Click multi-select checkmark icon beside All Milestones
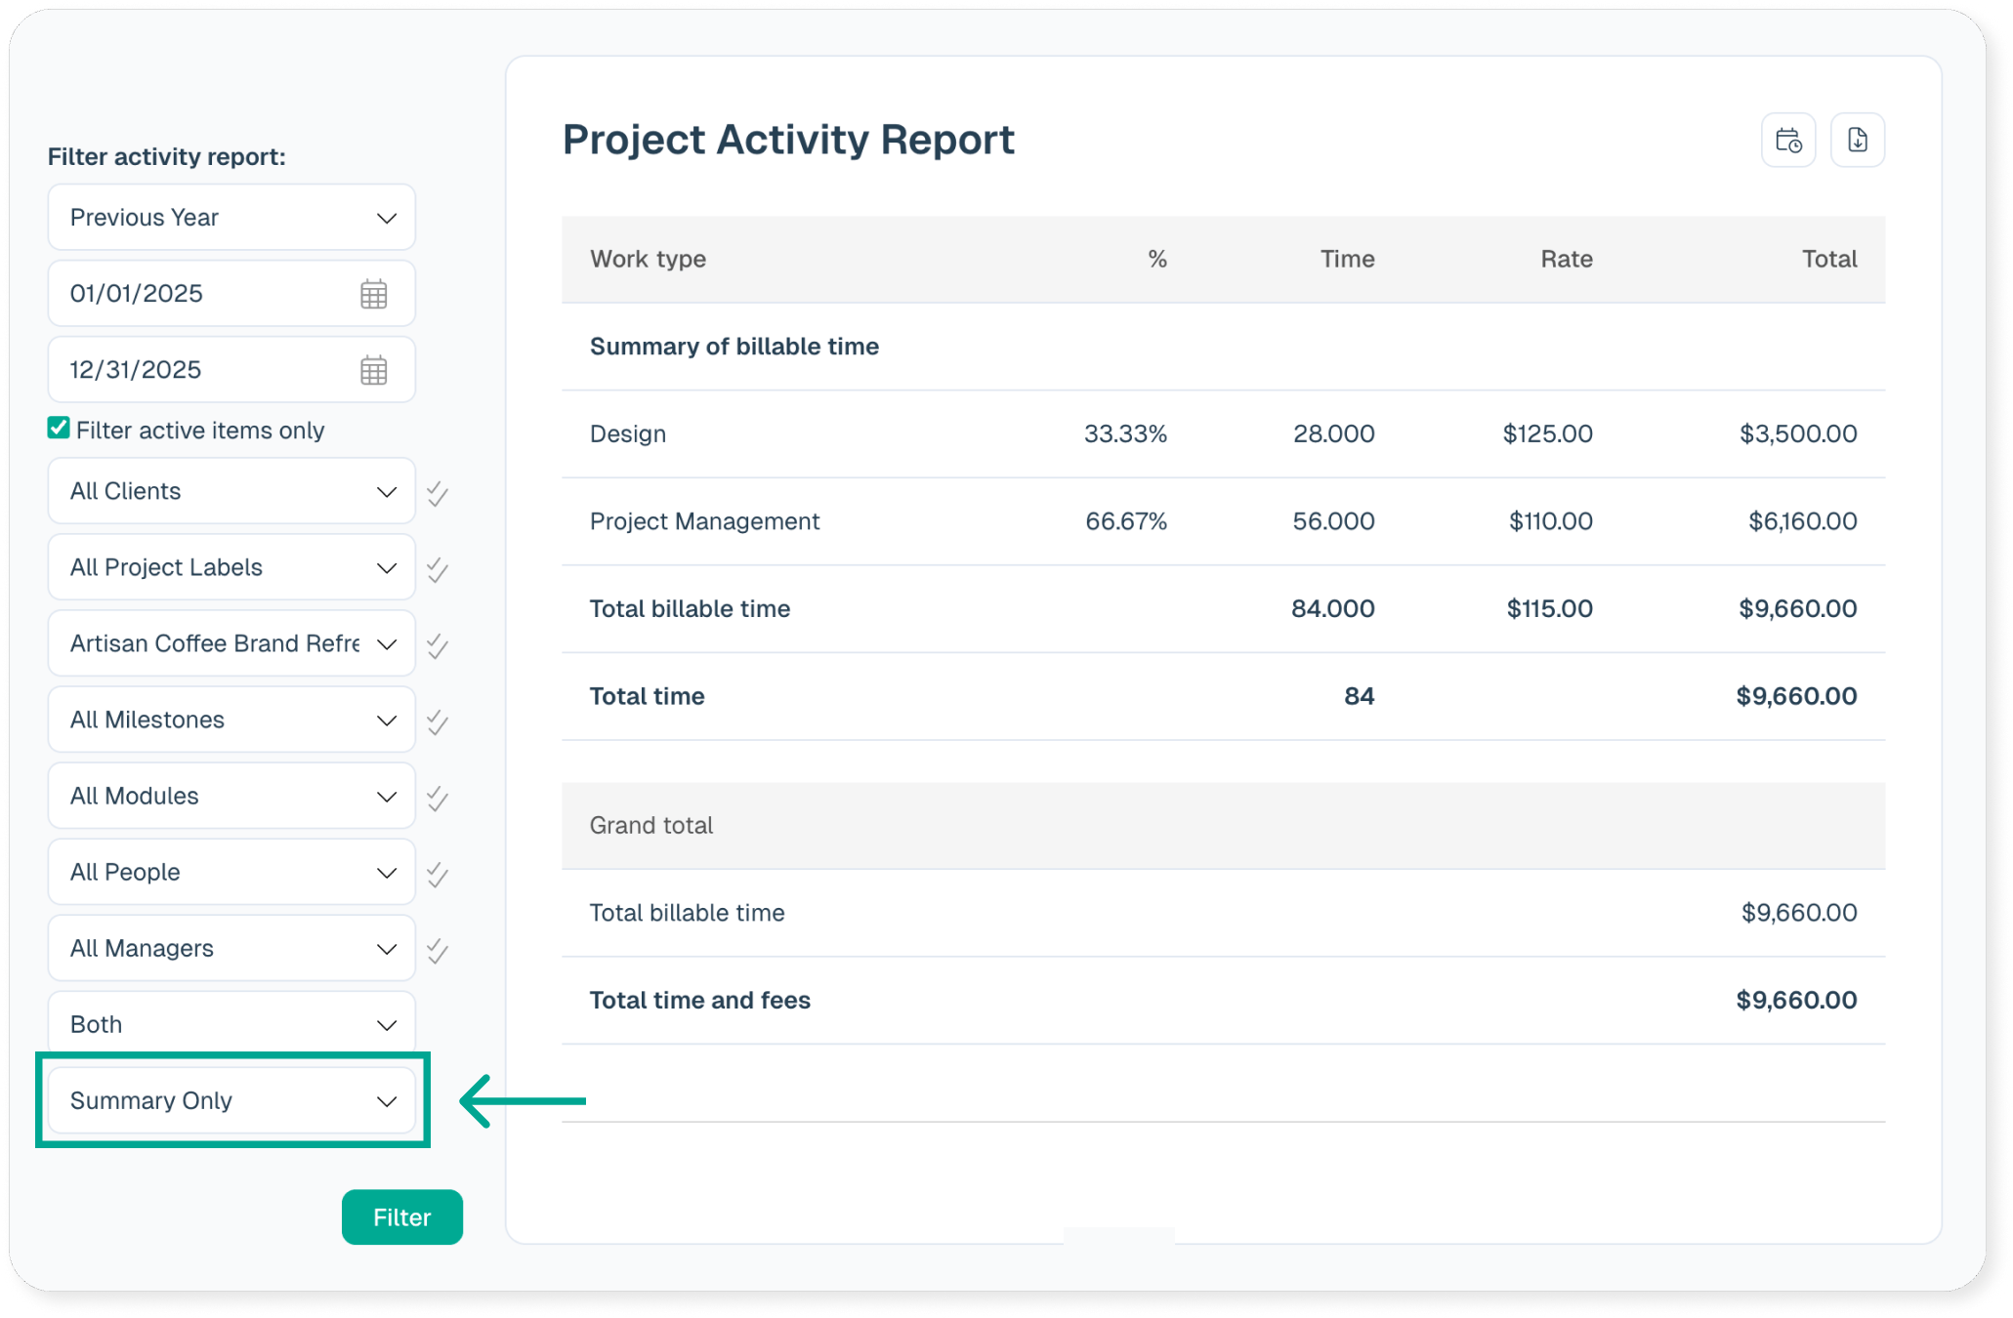Screen dimensions: 2013x1318 [438, 721]
